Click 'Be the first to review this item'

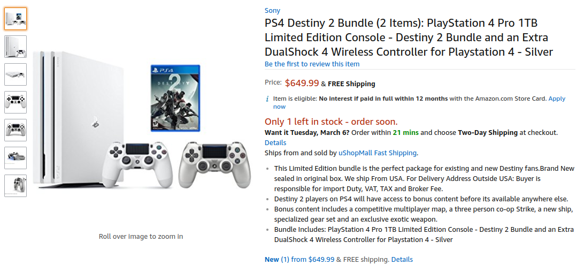point(312,64)
